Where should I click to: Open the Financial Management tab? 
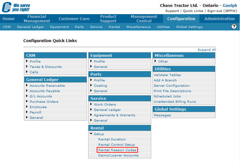[37, 19]
